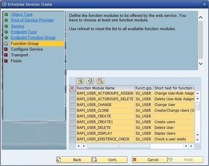Screen dimensions: 209x166
Task: Click description pane scroll down chevron
Action: pos(201,64)
